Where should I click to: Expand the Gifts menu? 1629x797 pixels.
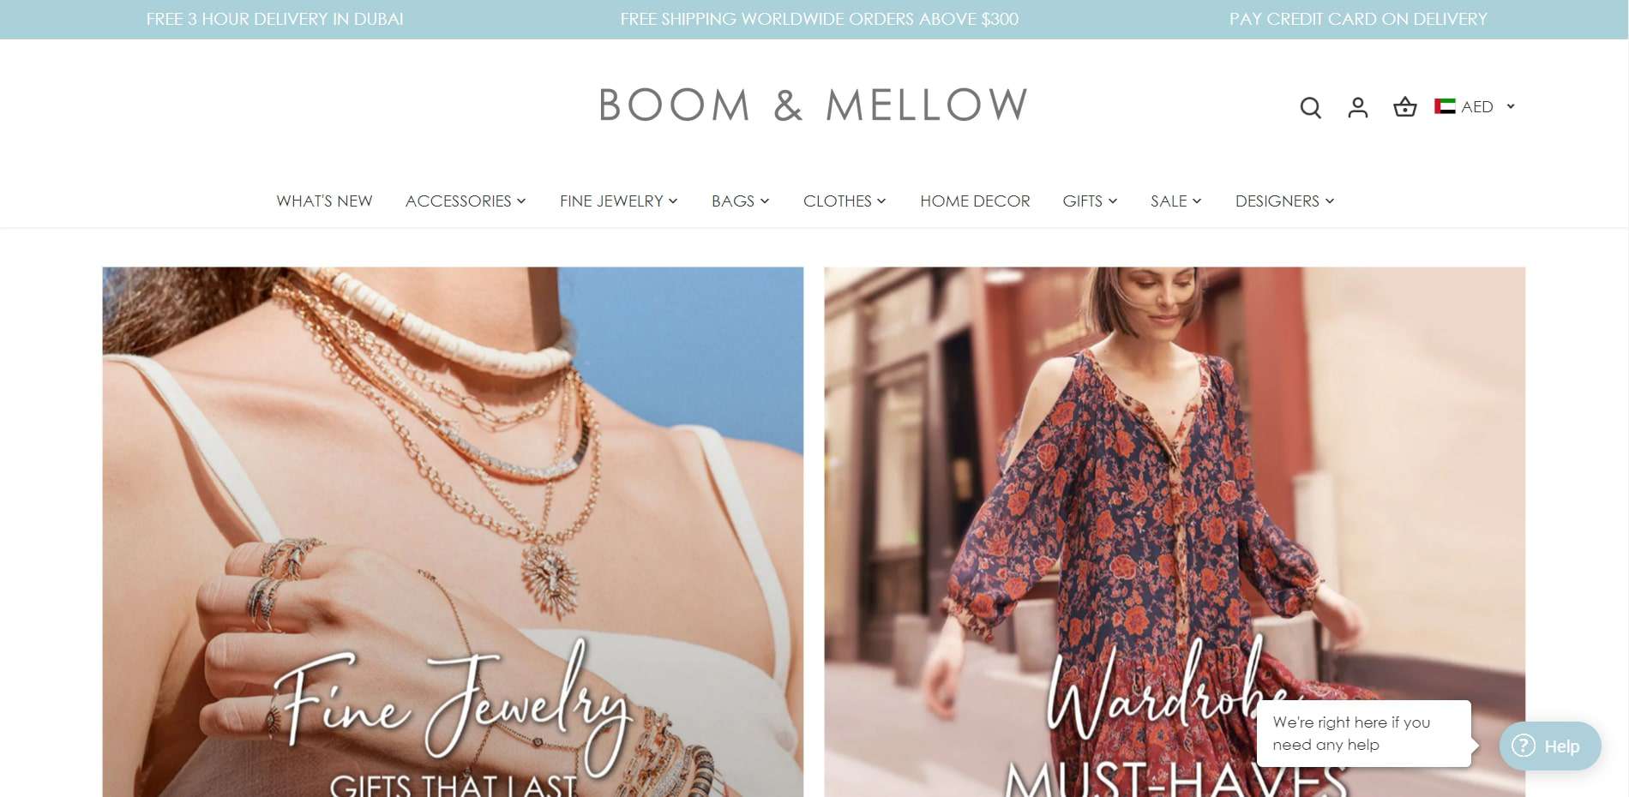(1090, 201)
